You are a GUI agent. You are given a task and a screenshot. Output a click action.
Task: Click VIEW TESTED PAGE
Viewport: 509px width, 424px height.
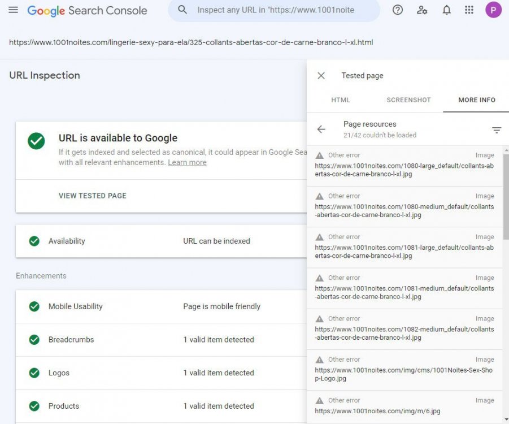[92, 195]
